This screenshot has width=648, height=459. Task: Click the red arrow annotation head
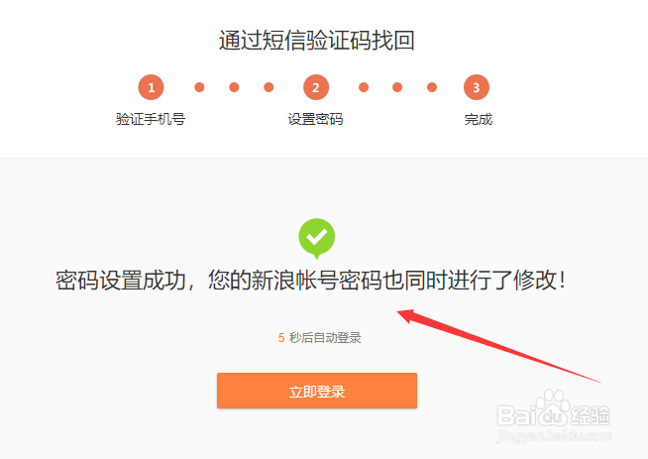click(407, 315)
